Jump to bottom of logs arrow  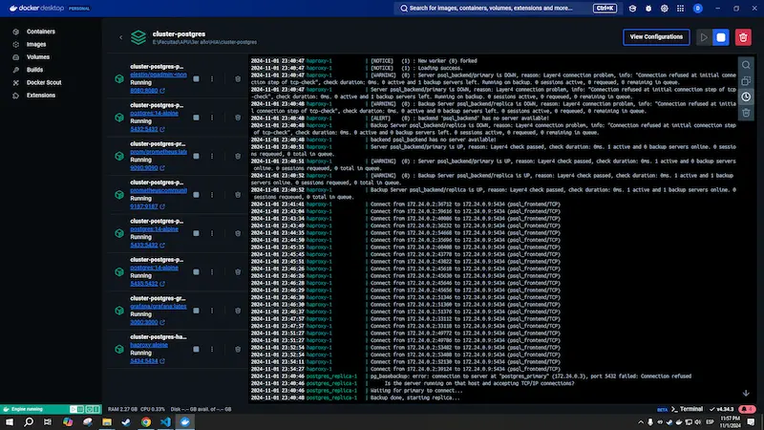(x=746, y=393)
